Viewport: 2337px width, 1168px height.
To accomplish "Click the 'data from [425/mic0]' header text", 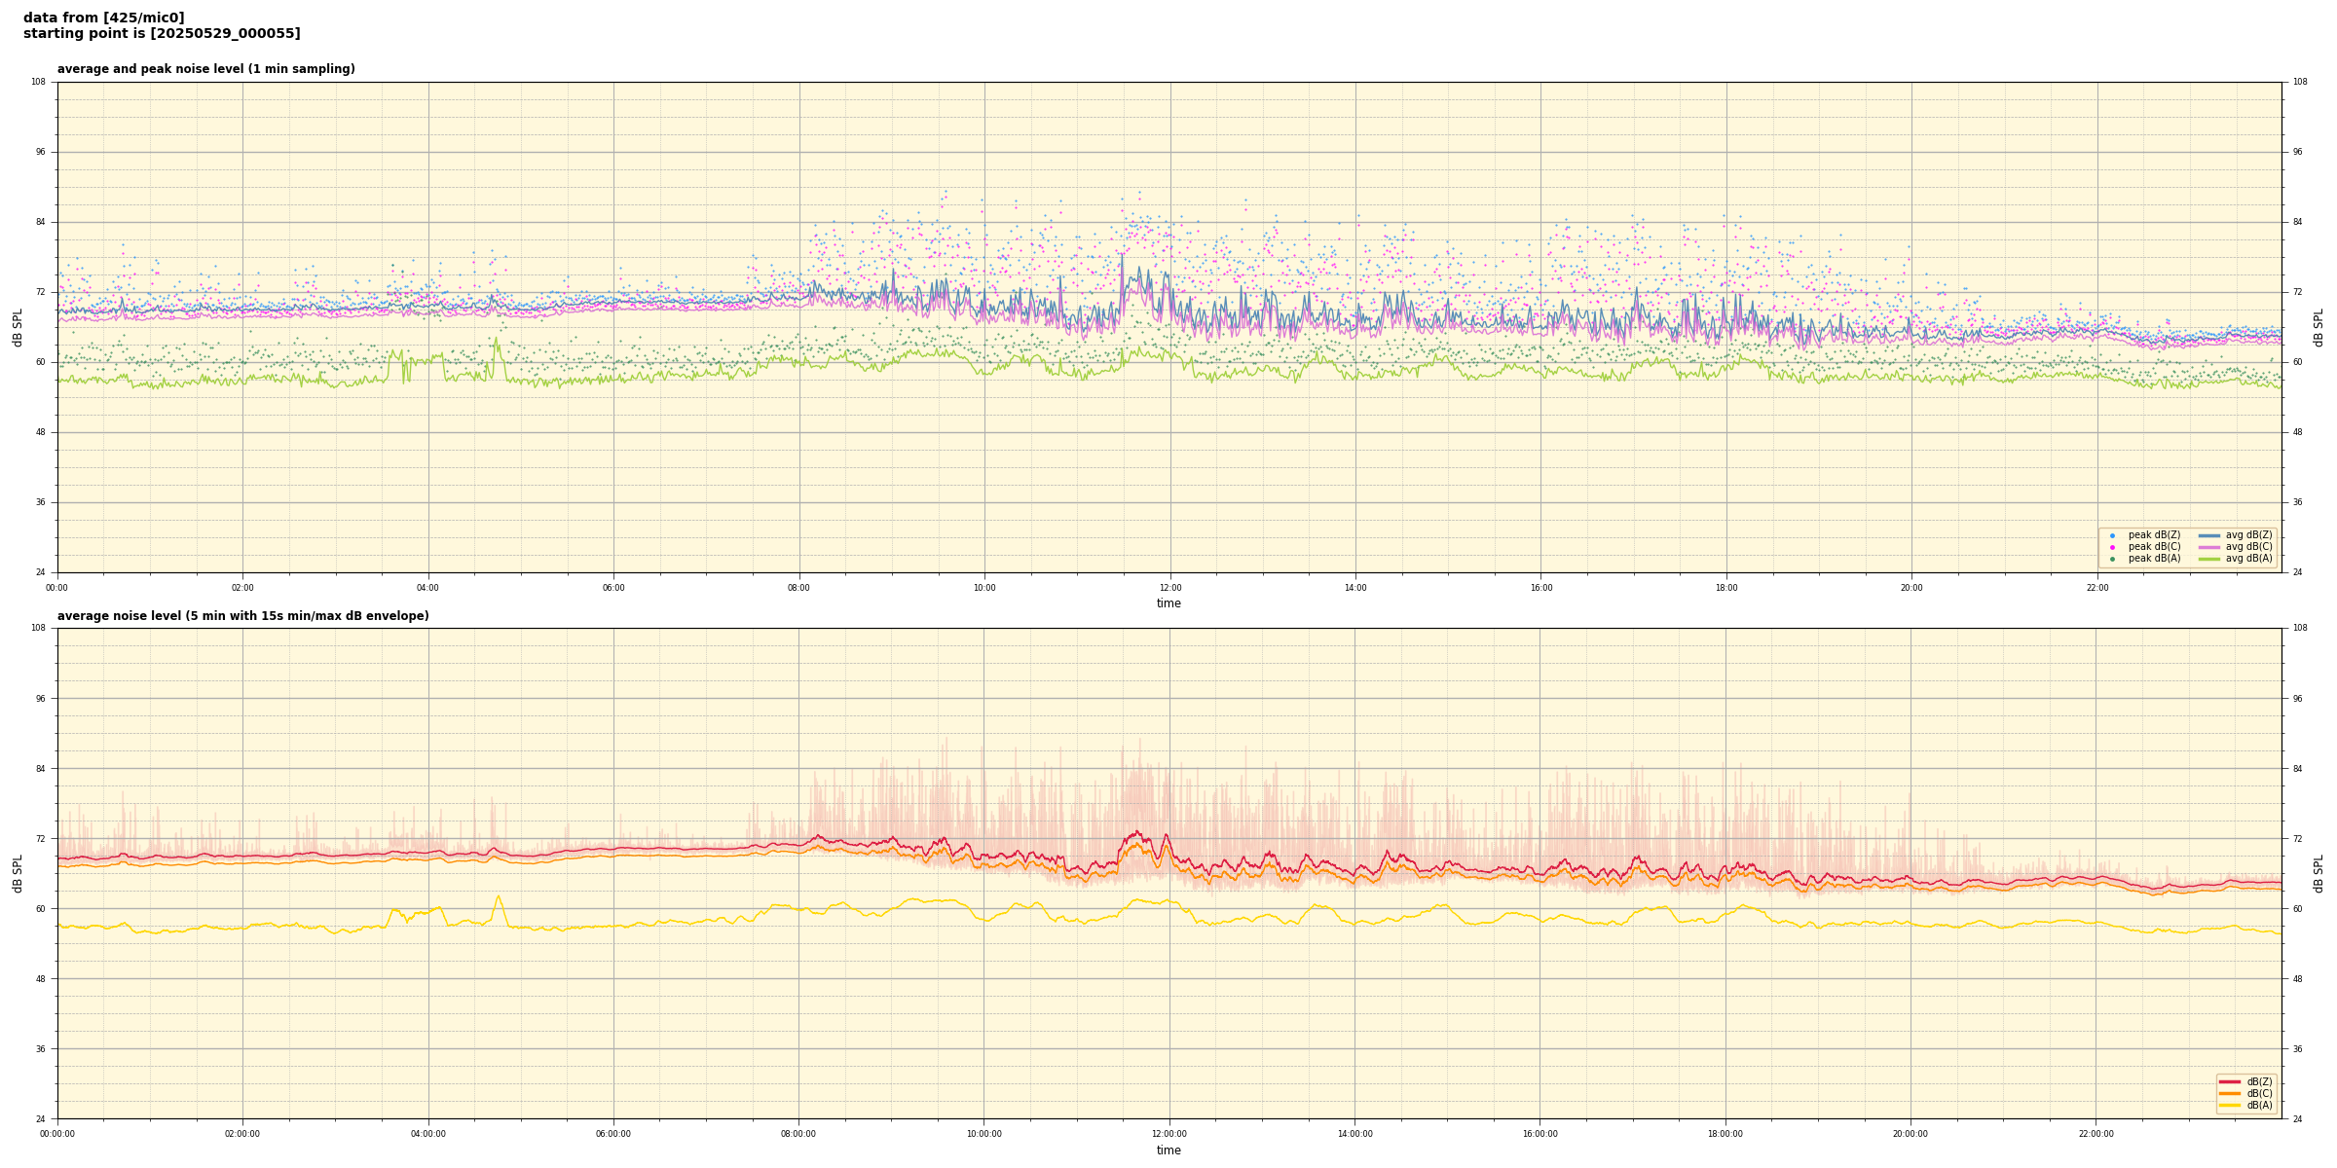I will click(103, 18).
